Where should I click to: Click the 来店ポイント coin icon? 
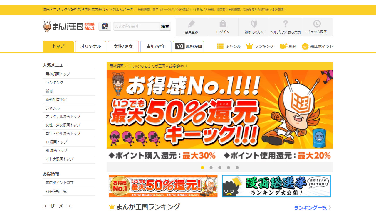tap(305, 46)
